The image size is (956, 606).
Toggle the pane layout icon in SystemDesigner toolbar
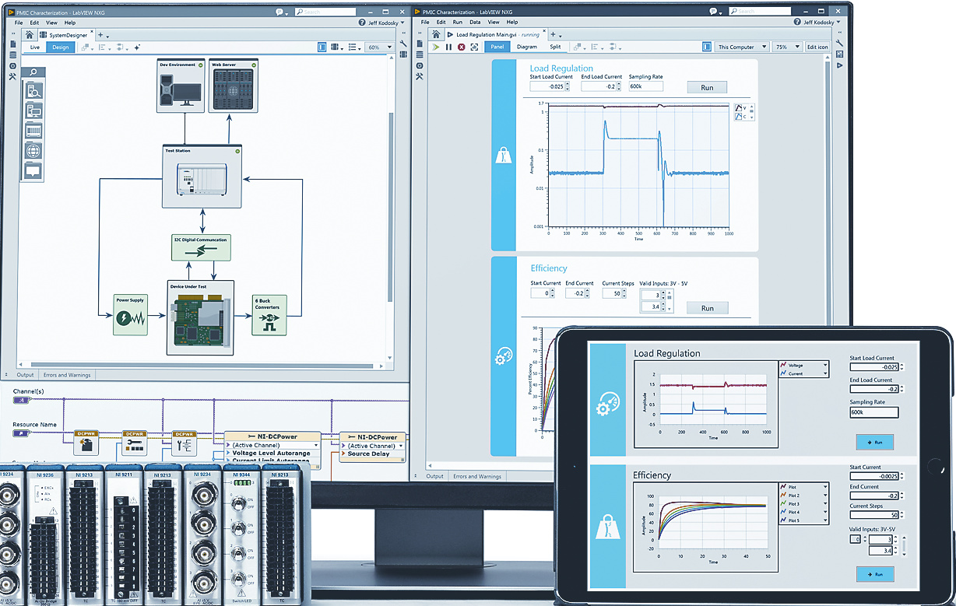322,47
